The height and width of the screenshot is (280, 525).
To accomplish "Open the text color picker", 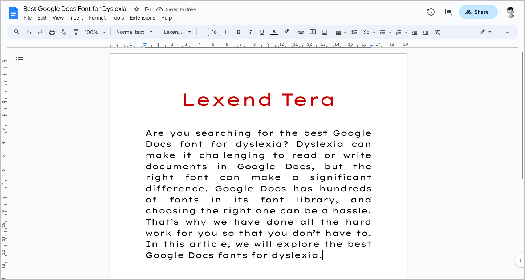I will click(274, 32).
